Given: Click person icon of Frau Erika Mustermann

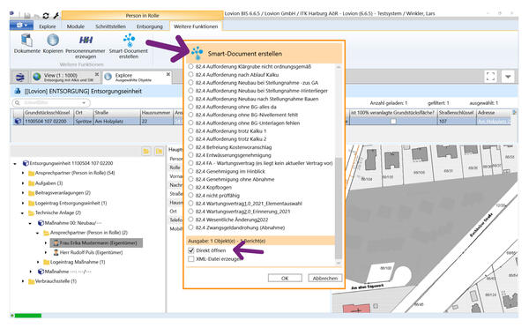Looking at the screenshot, I should 56,242.
